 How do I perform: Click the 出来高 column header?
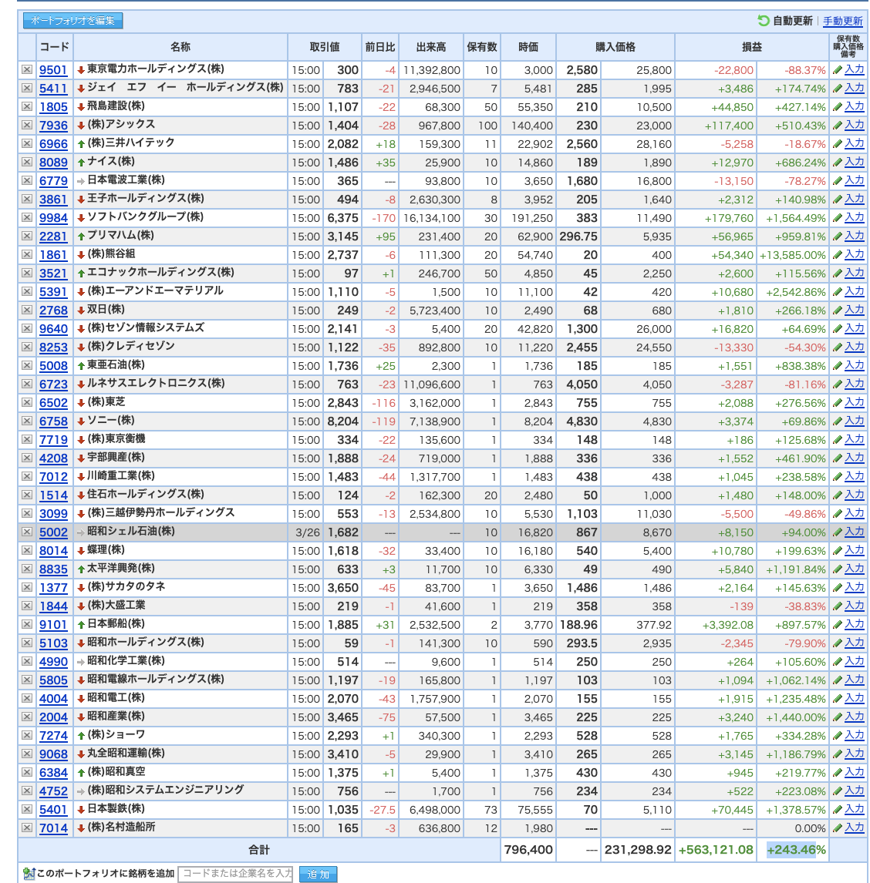(431, 47)
